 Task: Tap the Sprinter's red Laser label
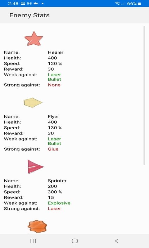(x=54, y=209)
